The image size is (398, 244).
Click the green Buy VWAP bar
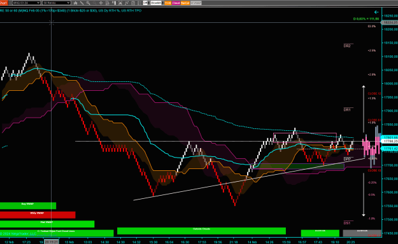[28, 205]
